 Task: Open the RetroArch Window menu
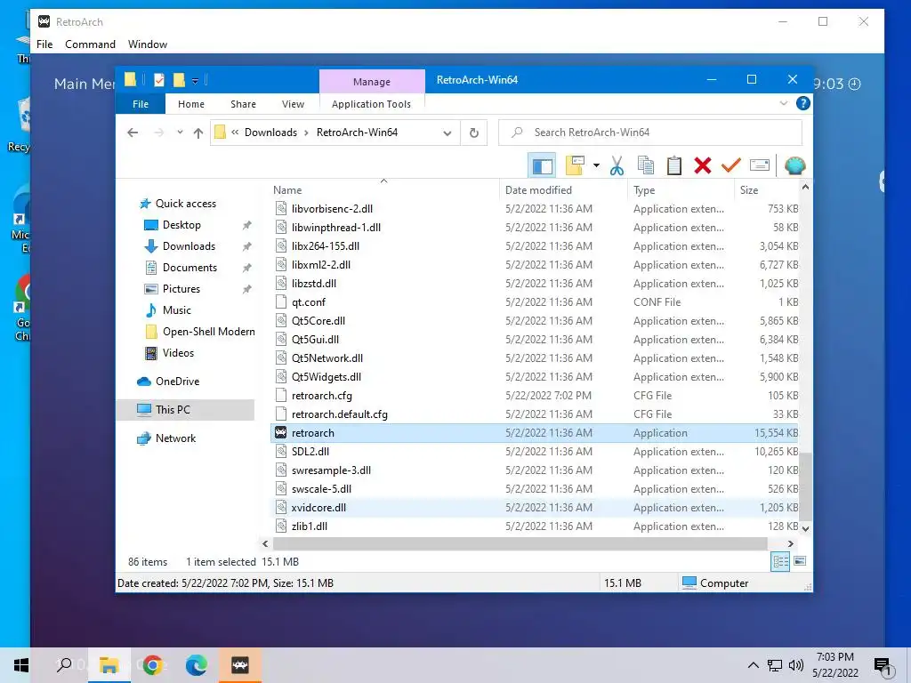tap(148, 44)
